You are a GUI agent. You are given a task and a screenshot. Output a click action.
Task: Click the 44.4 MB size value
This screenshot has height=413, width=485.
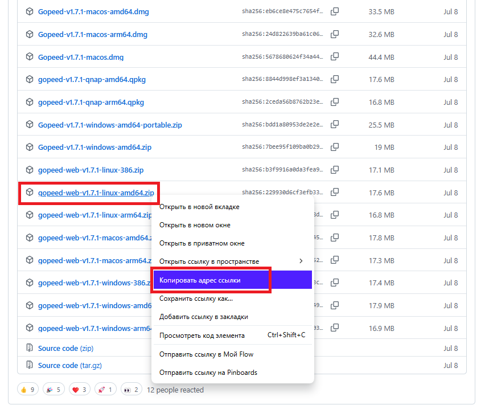coord(381,58)
